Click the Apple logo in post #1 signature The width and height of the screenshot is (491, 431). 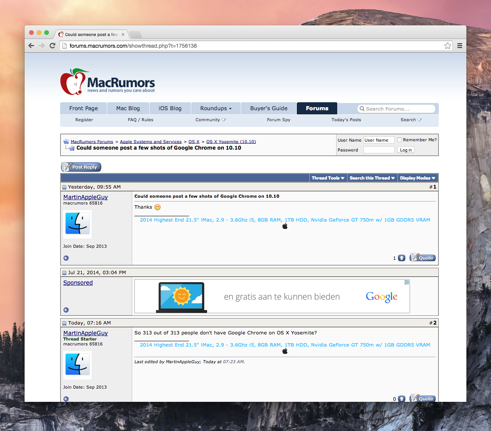(285, 226)
